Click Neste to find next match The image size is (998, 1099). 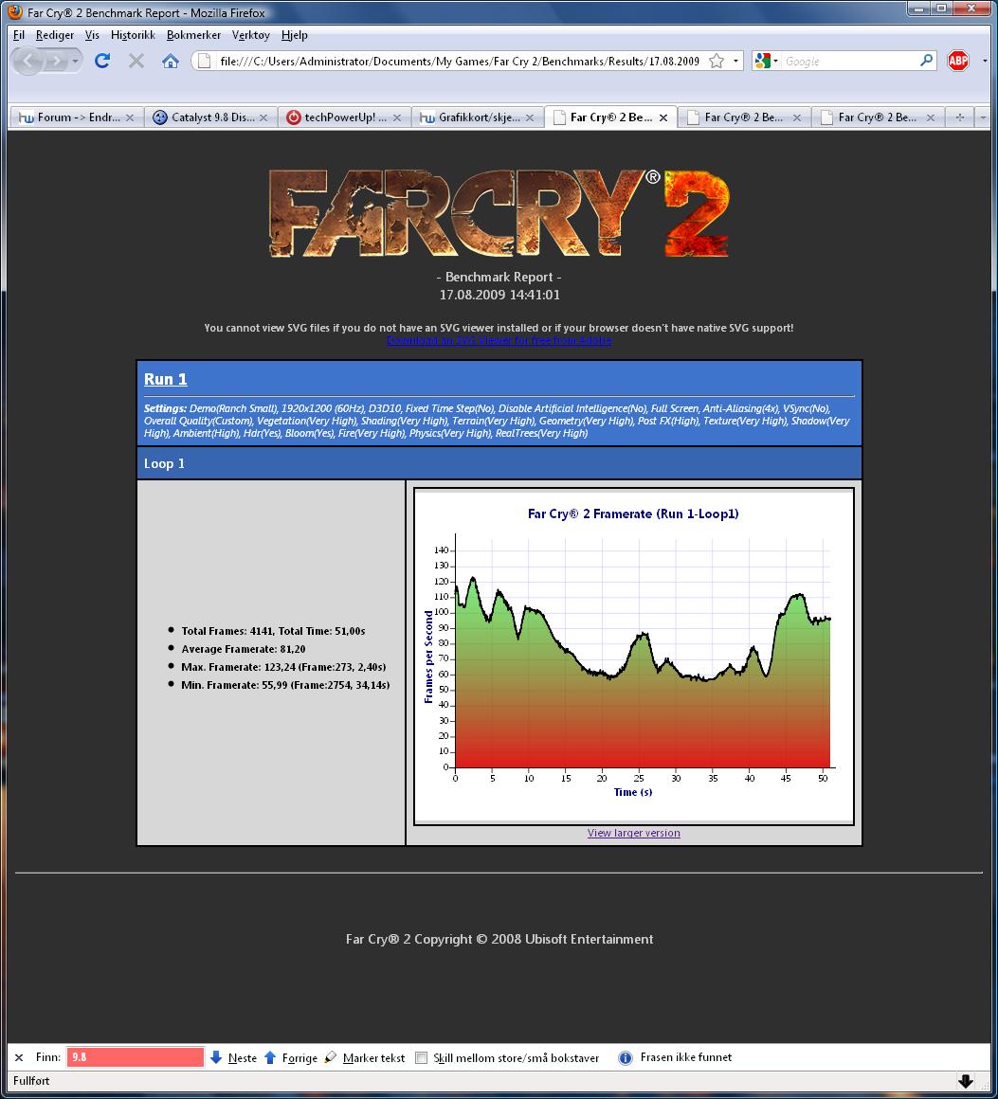point(233,1057)
